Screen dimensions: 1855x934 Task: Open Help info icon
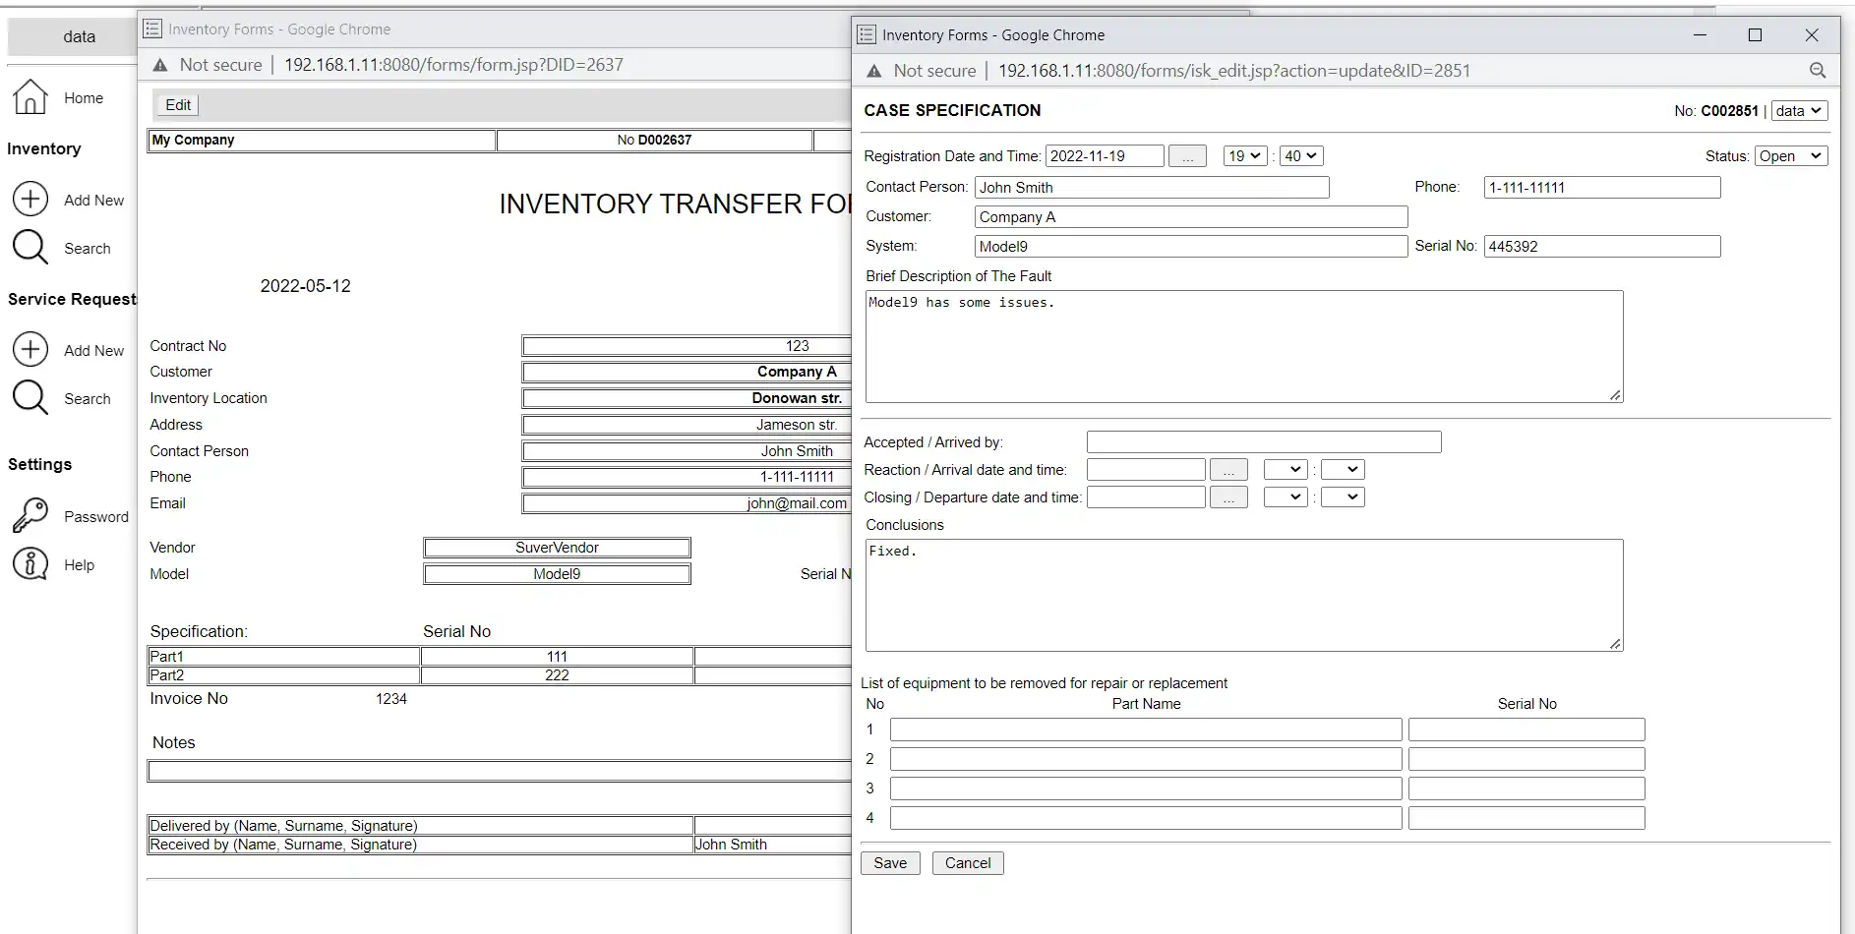tap(30, 563)
